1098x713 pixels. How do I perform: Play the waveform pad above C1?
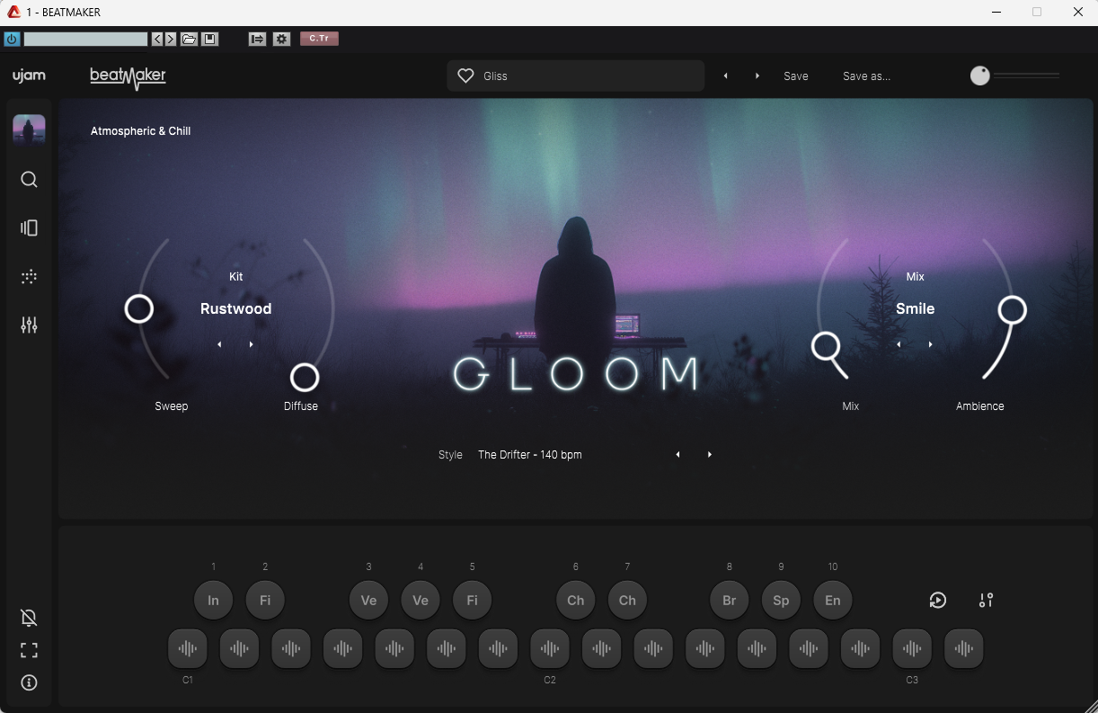188,648
